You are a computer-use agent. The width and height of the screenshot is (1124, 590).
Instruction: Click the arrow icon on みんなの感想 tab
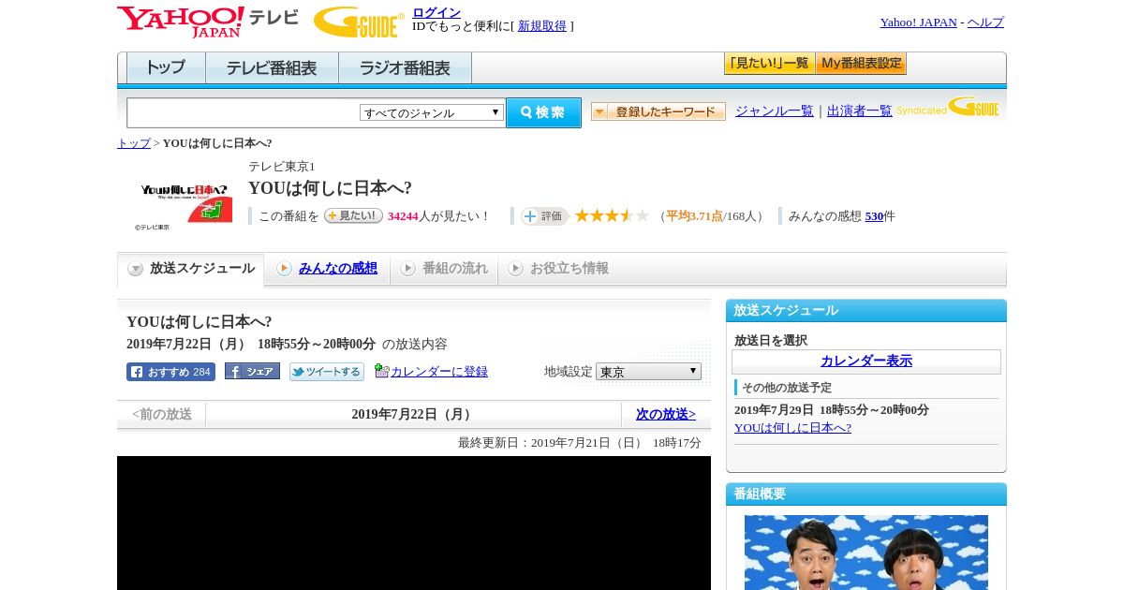[x=284, y=269]
